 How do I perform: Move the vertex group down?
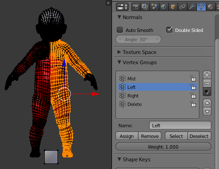(x=207, y=112)
